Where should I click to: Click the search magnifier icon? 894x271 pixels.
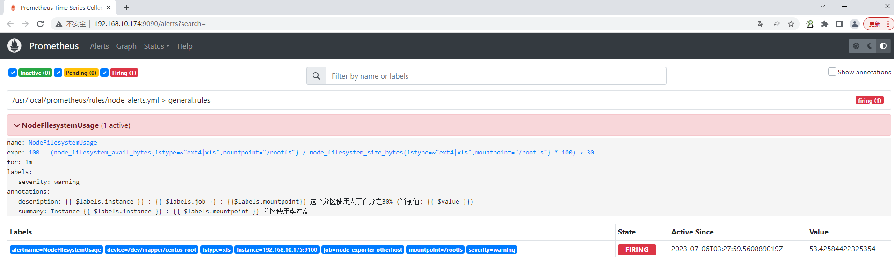point(316,76)
